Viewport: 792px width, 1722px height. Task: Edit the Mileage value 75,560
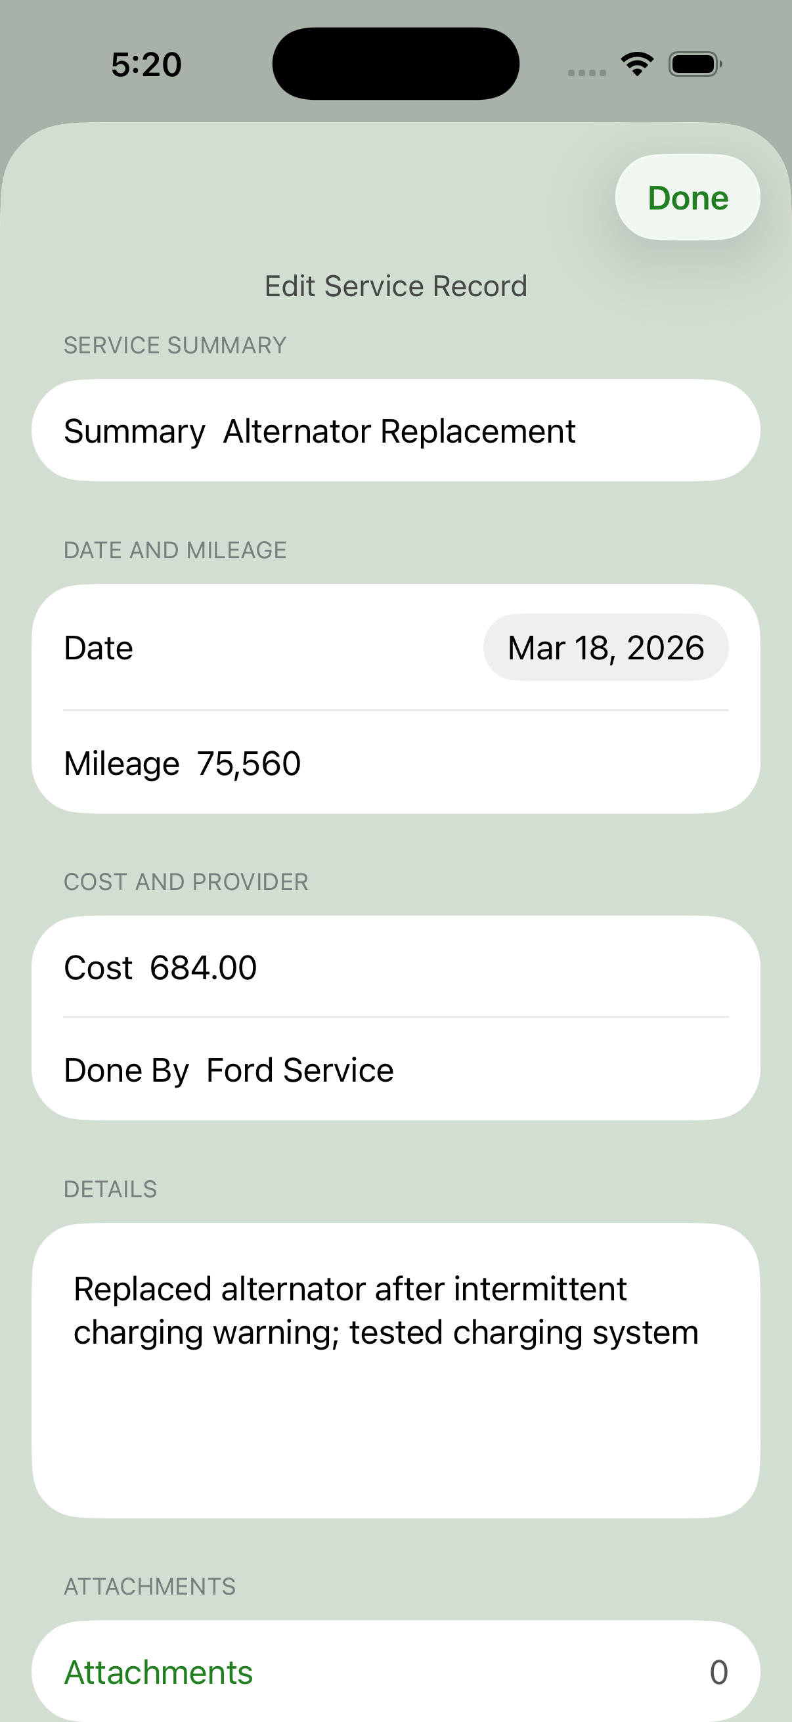pos(249,763)
